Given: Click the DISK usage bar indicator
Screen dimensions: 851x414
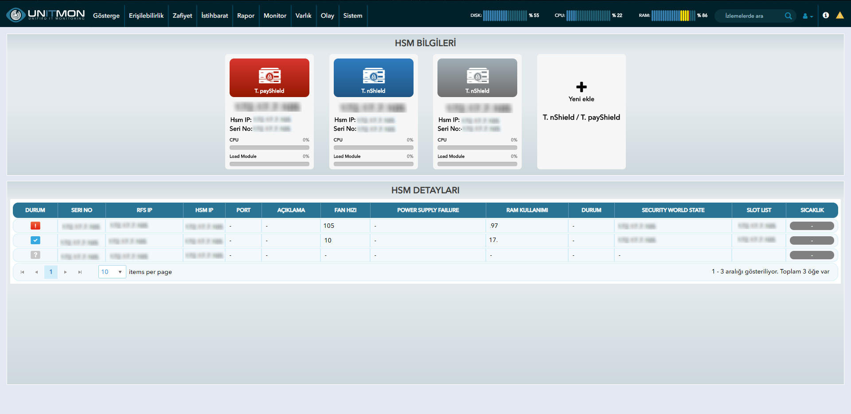Looking at the screenshot, I should (x=505, y=16).
